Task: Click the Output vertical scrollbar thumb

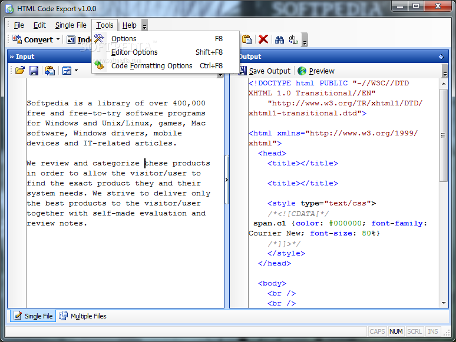Action: click(x=444, y=135)
